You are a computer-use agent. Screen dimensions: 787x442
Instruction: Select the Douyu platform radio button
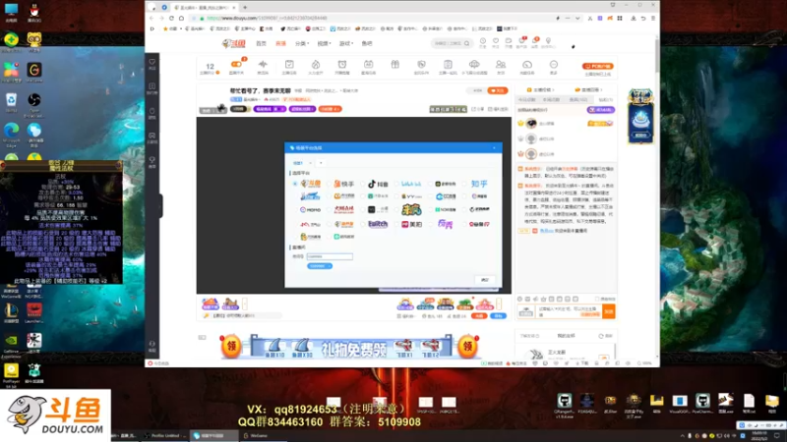coord(295,184)
